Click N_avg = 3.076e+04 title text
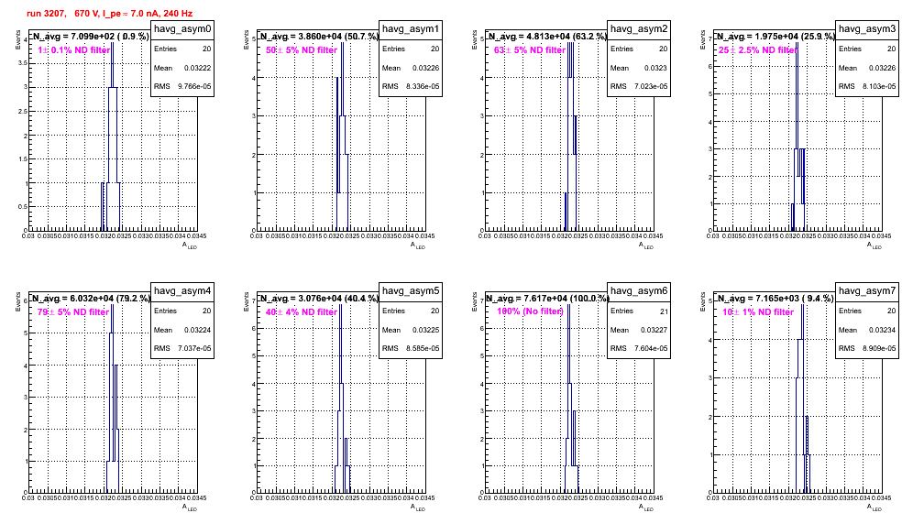The width and height of the screenshot is (913, 524). tap(319, 298)
